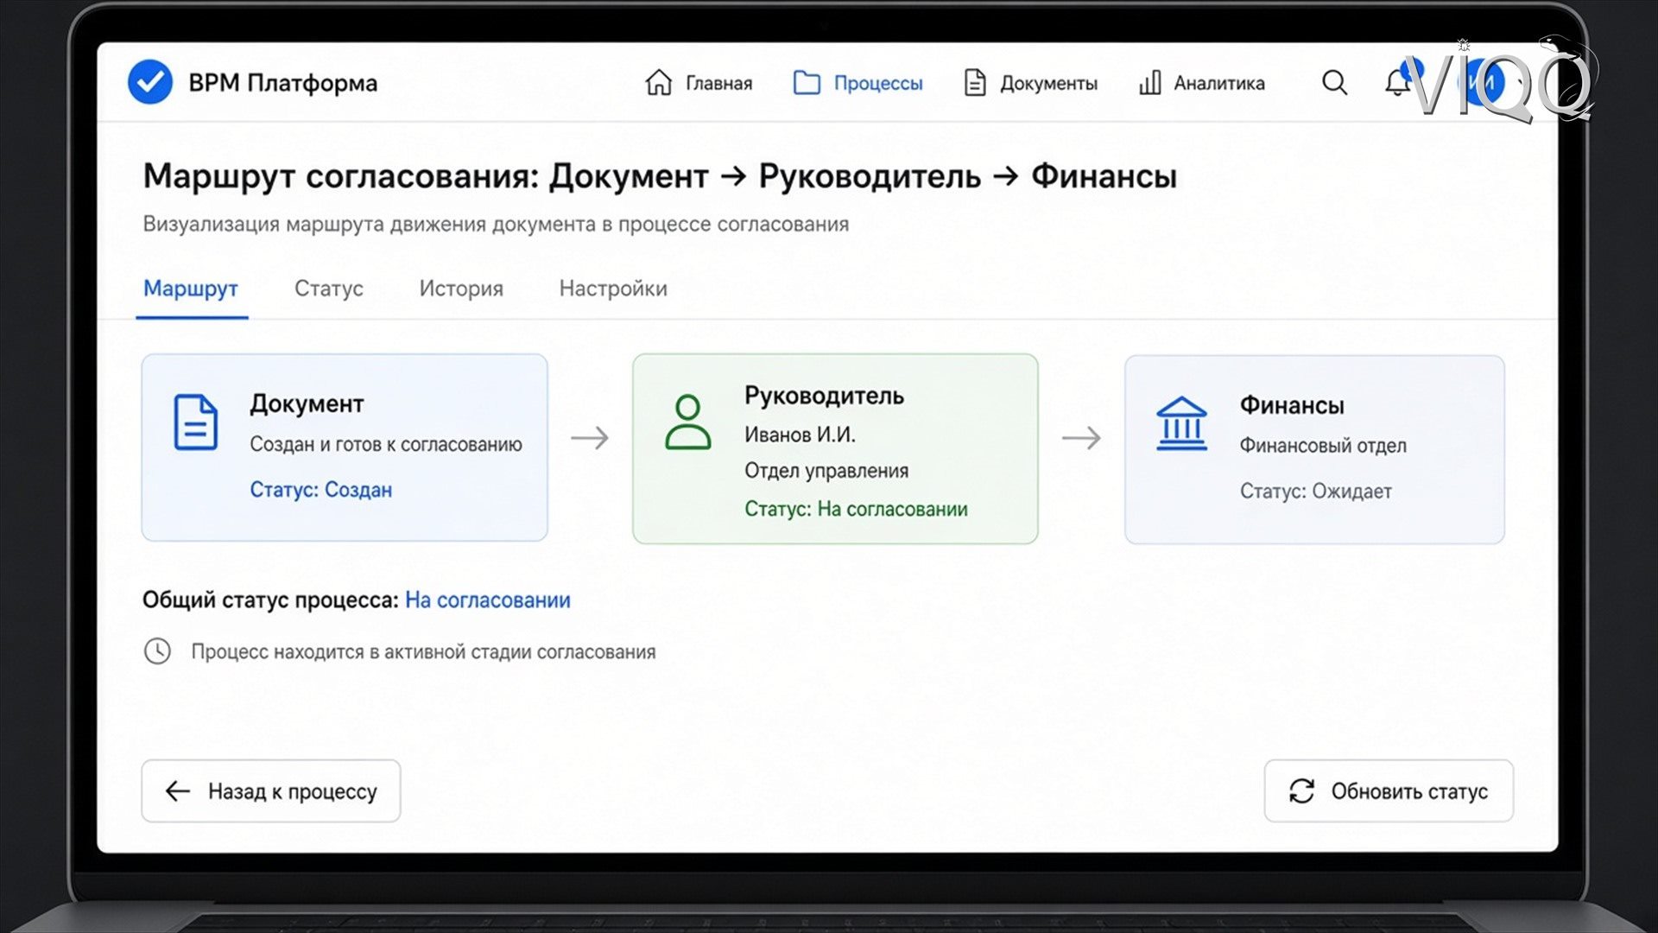Click 'Финансовый отдел' text

[x=1323, y=446]
